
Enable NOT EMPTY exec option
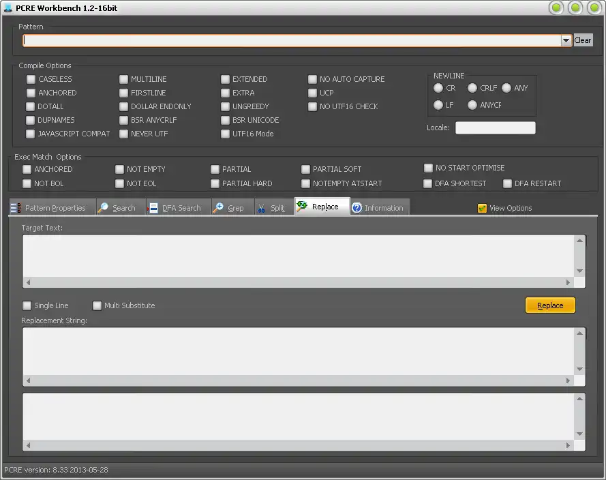coord(119,169)
